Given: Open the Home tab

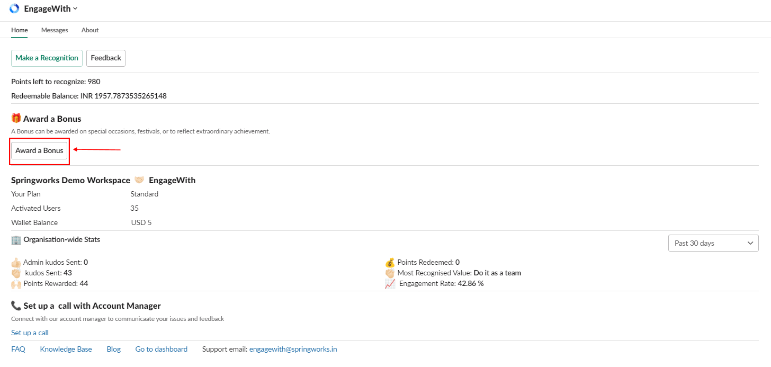Looking at the screenshot, I should [x=20, y=30].
